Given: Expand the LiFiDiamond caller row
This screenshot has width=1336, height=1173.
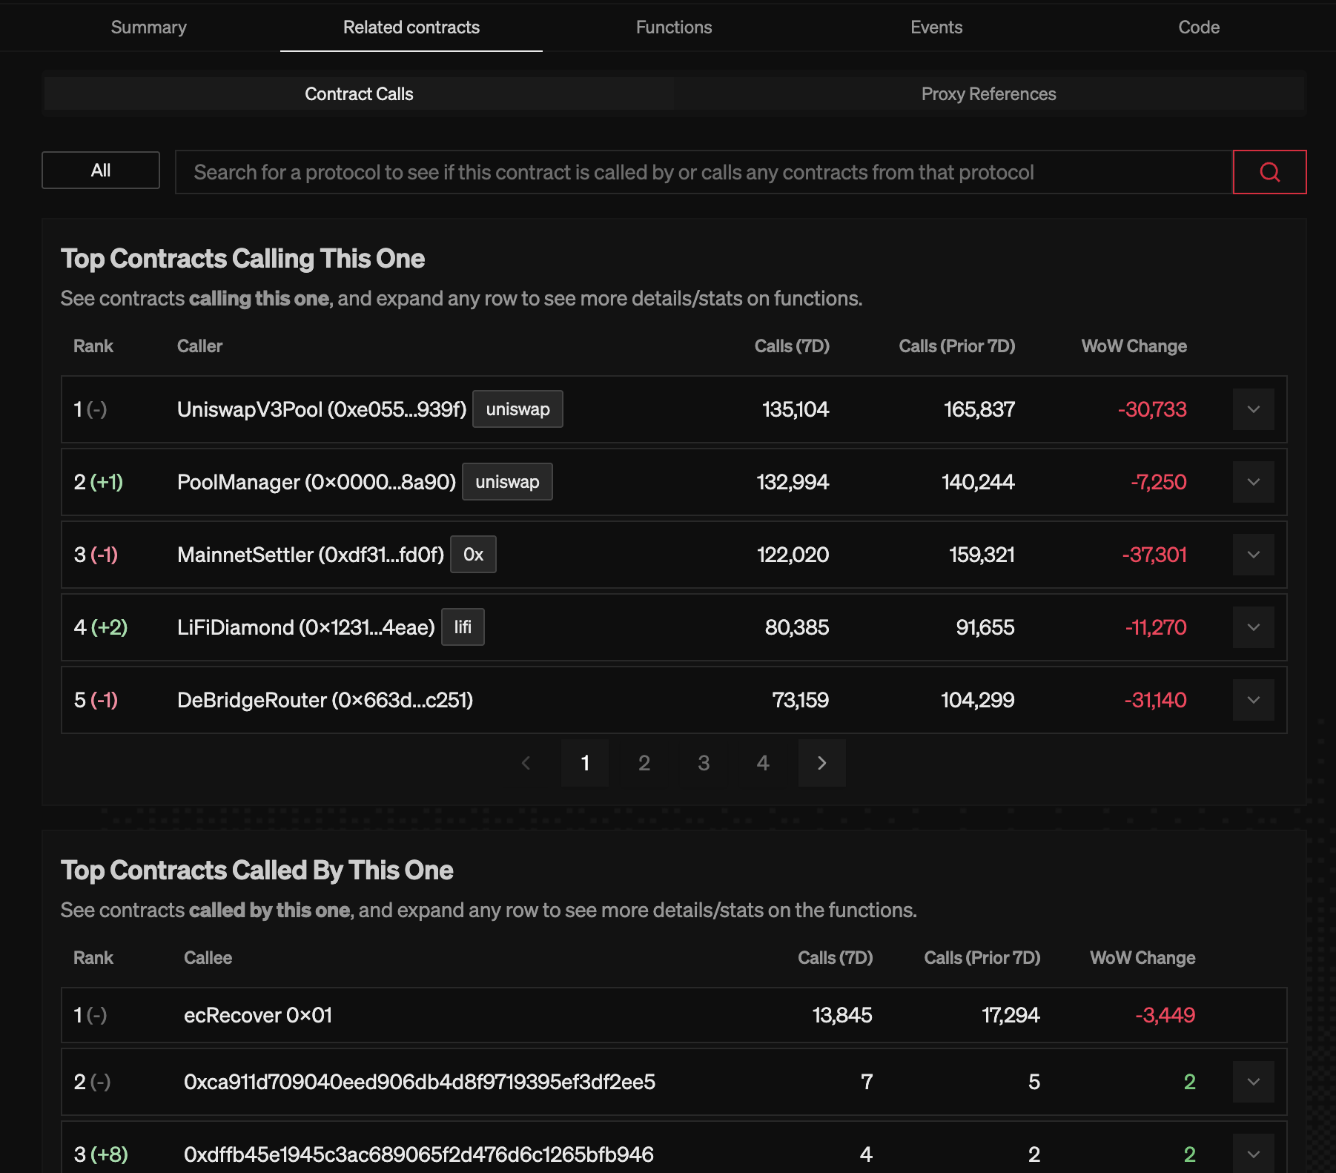Looking at the screenshot, I should point(1253,627).
